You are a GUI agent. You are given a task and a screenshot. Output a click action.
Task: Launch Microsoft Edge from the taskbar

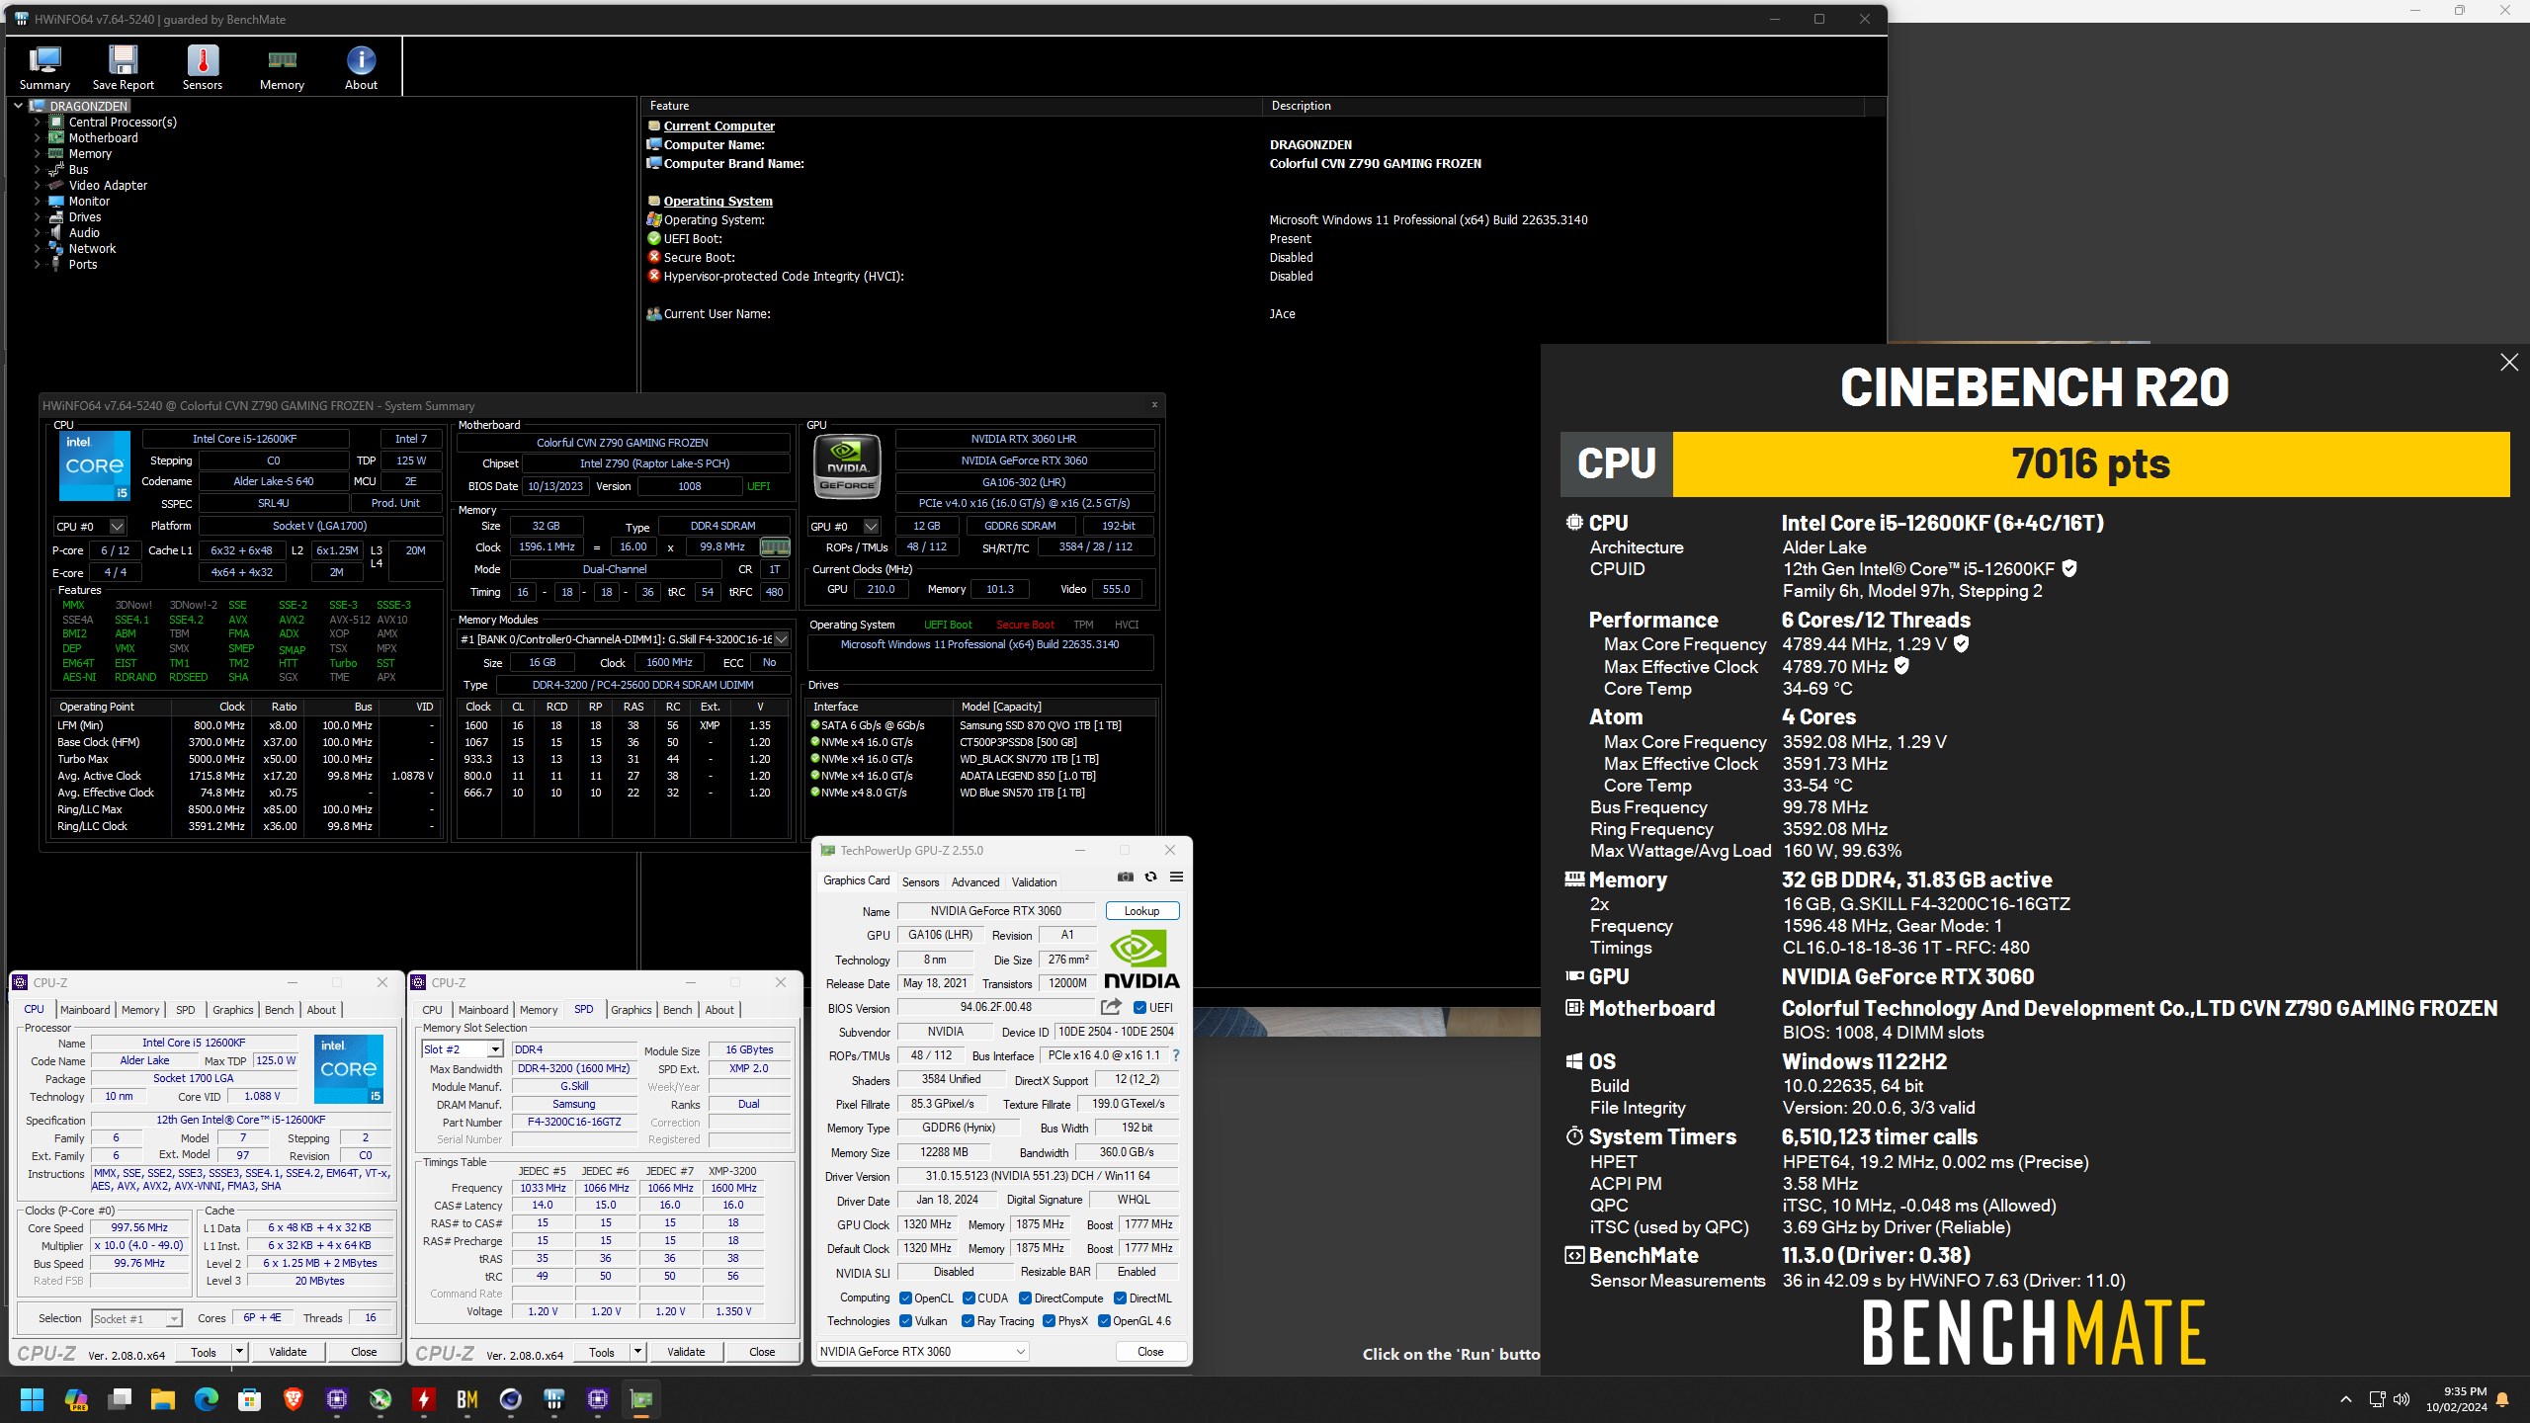tap(206, 1399)
